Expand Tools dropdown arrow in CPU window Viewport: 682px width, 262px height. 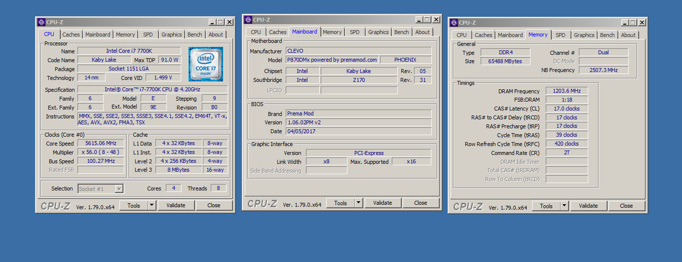tap(152, 205)
